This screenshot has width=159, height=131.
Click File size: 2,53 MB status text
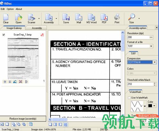82,129
